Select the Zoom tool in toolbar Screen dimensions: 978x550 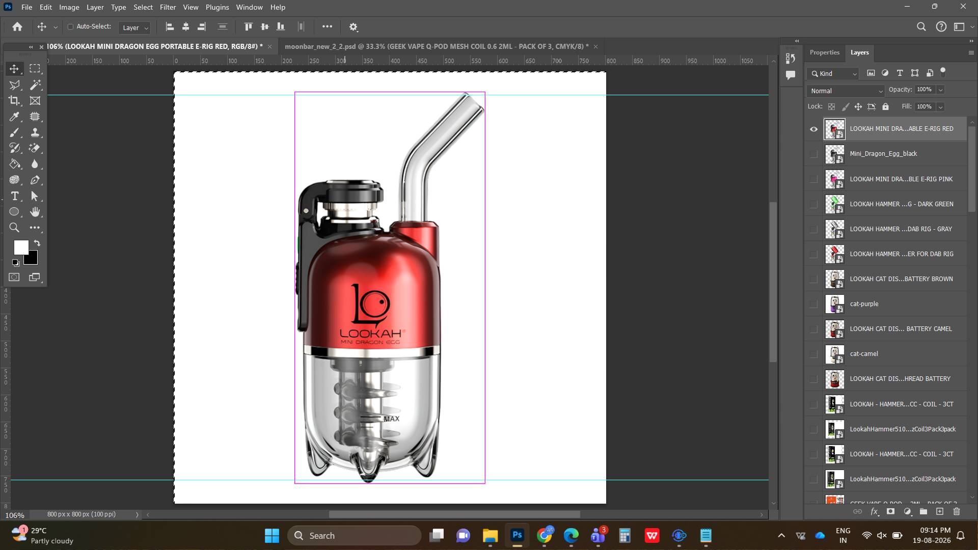(x=14, y=228)
